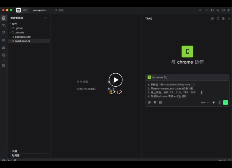
Task: Add a # context reference
Action: 155,103
